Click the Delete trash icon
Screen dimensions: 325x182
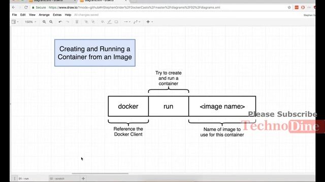coord(77,22)
